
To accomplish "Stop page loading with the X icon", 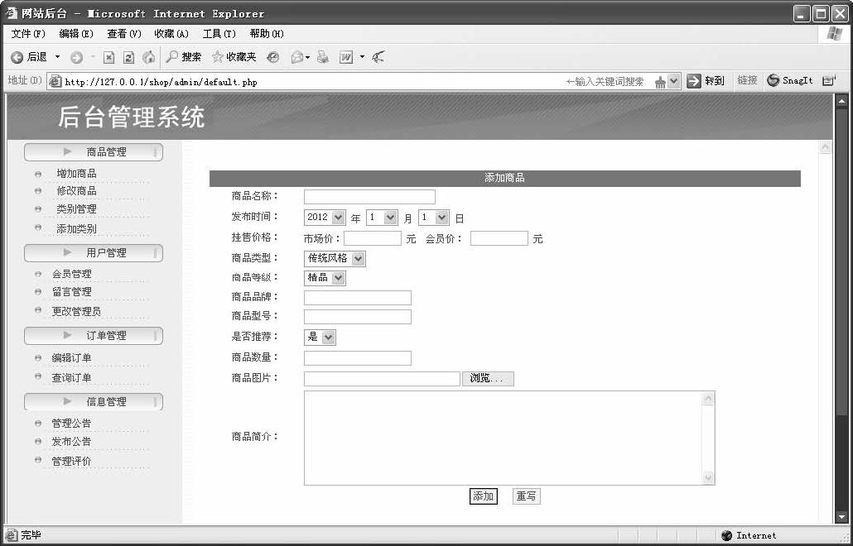I will 108,57.
